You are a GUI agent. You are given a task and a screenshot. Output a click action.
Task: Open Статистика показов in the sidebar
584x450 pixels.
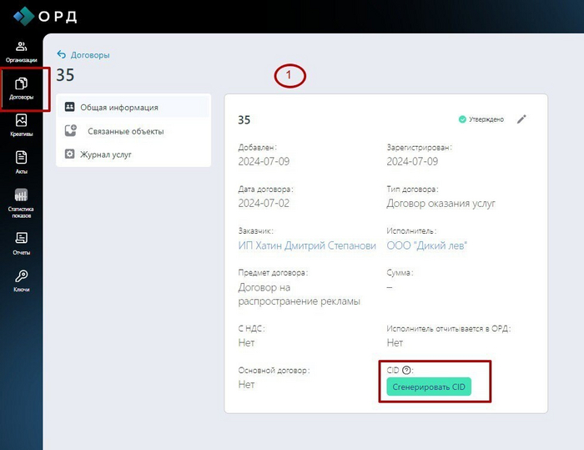[21, 203]
